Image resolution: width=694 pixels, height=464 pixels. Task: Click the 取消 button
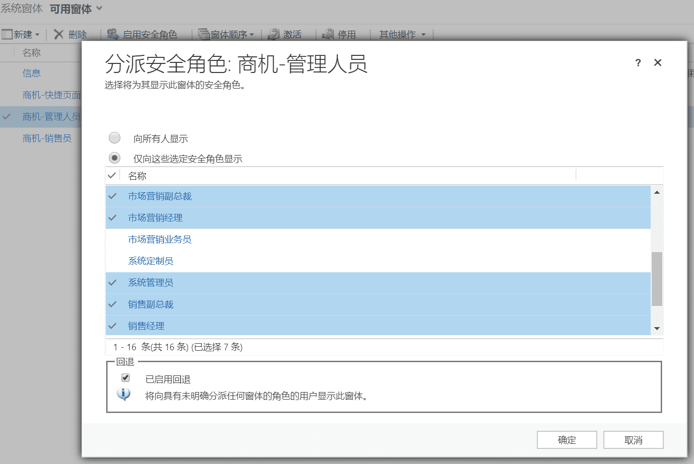click(x=634, y=440)
